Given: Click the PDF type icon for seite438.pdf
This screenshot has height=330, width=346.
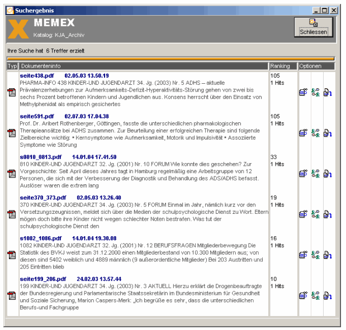Looking at the screenshot, I should click(x=11, y=92).
